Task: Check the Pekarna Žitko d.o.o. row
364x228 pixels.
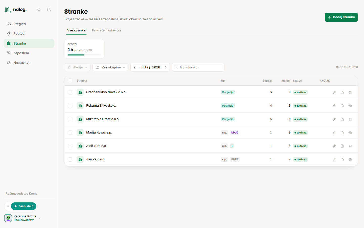Action: 70,106
